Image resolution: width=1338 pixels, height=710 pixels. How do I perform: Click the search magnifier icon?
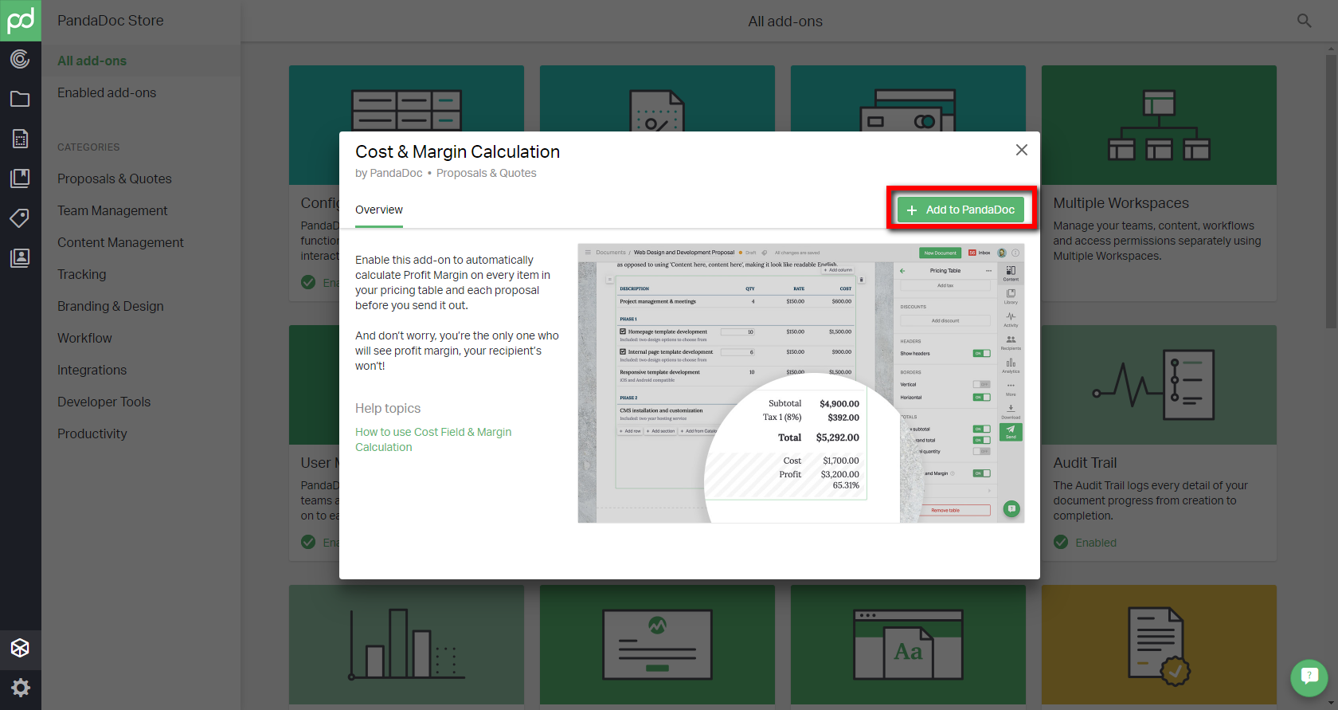[x=1304, y=21]
